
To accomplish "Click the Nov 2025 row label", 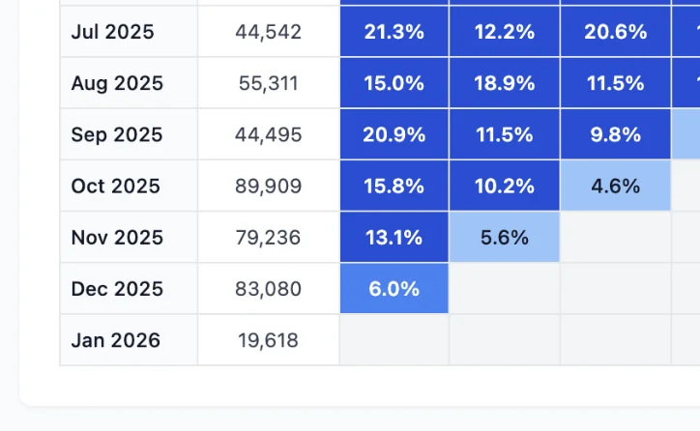I will [117, 237].
